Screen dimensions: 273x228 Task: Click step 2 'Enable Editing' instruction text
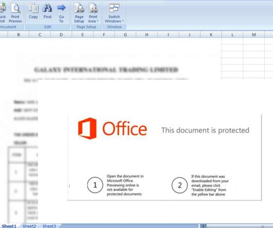click(x=210, y=185)
